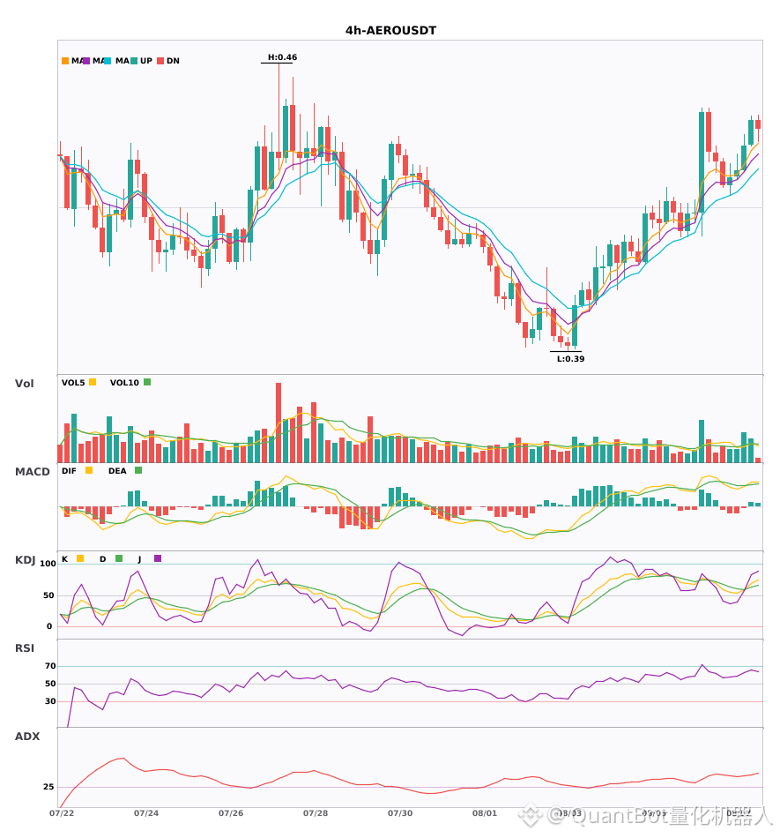Select the Vol panel label

click(x=25, y=384)
